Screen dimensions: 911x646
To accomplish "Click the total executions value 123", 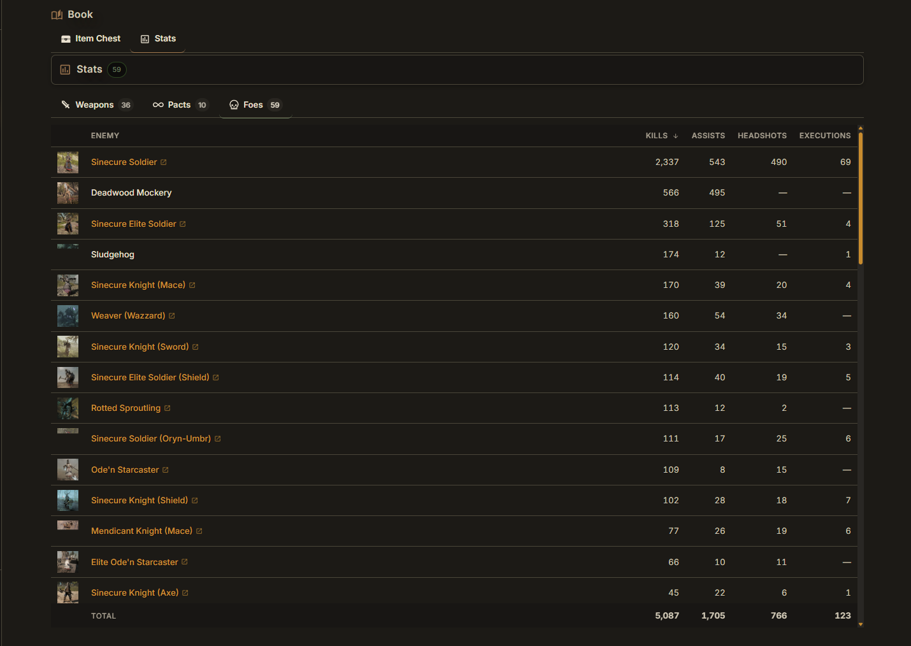I will coord(843,616).
